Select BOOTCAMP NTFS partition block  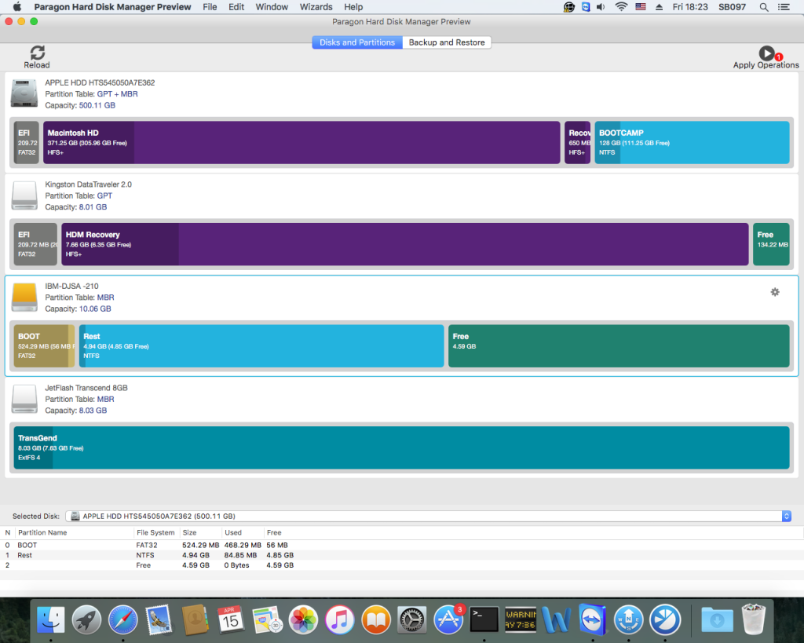coord(692,143)
